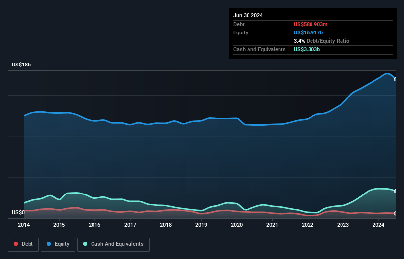Click the US$580.903m debt value
This screenshot has height=259, width=404.
point(311,24)
